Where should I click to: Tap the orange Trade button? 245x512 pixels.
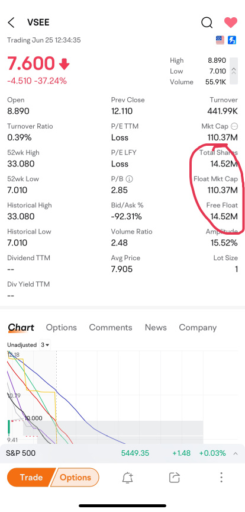coord(31,478)
